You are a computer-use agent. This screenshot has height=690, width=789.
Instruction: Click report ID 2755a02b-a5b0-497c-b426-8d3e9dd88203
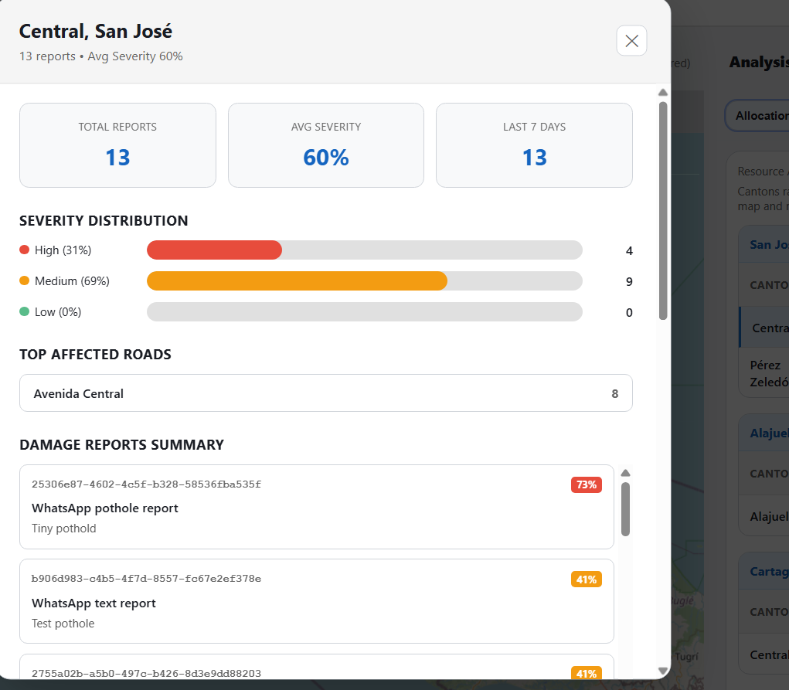pyautogui.click(x=146, y=674)
